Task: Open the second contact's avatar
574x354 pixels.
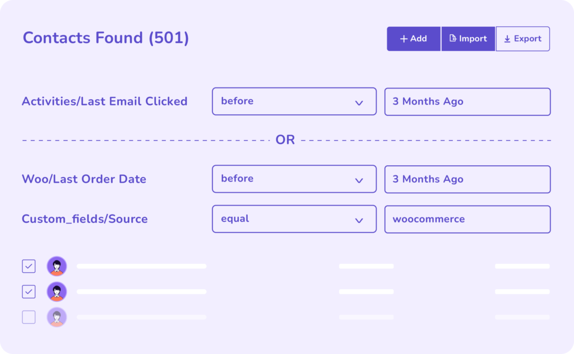Action: [x=57, y=291]
